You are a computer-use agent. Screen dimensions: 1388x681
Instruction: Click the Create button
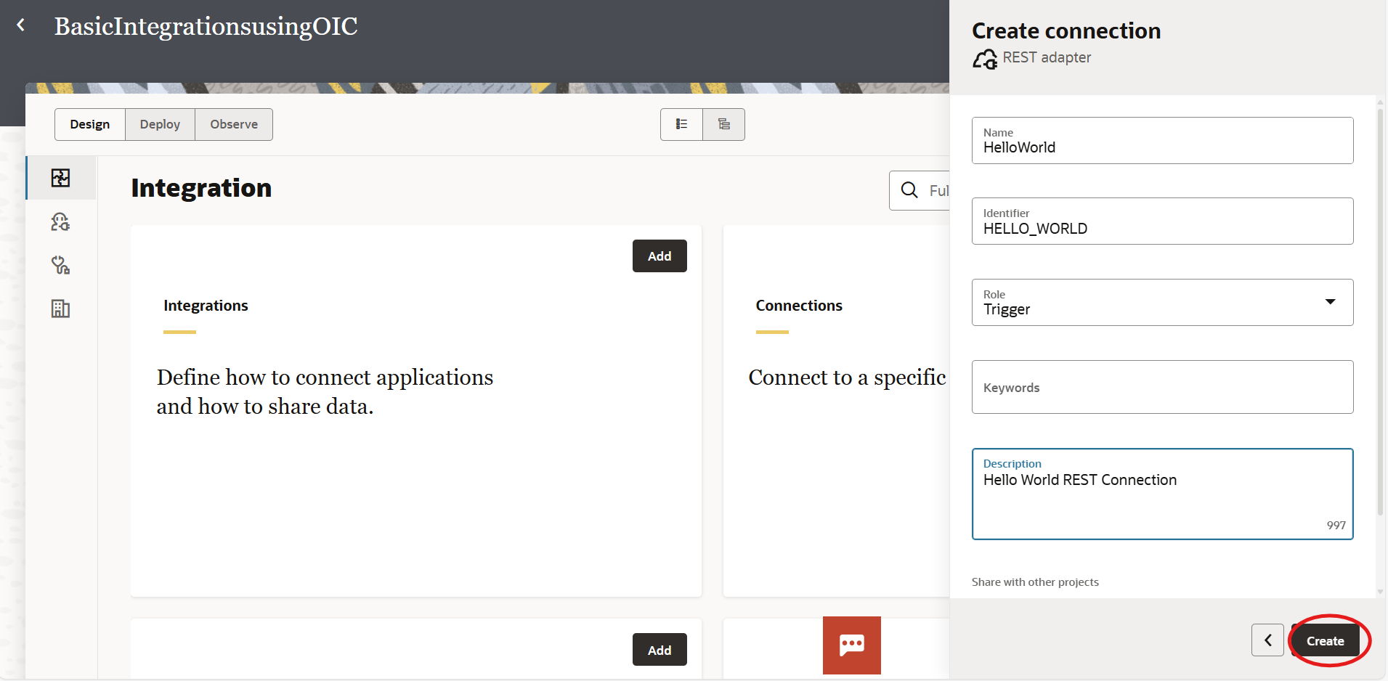coord(1326,640)
